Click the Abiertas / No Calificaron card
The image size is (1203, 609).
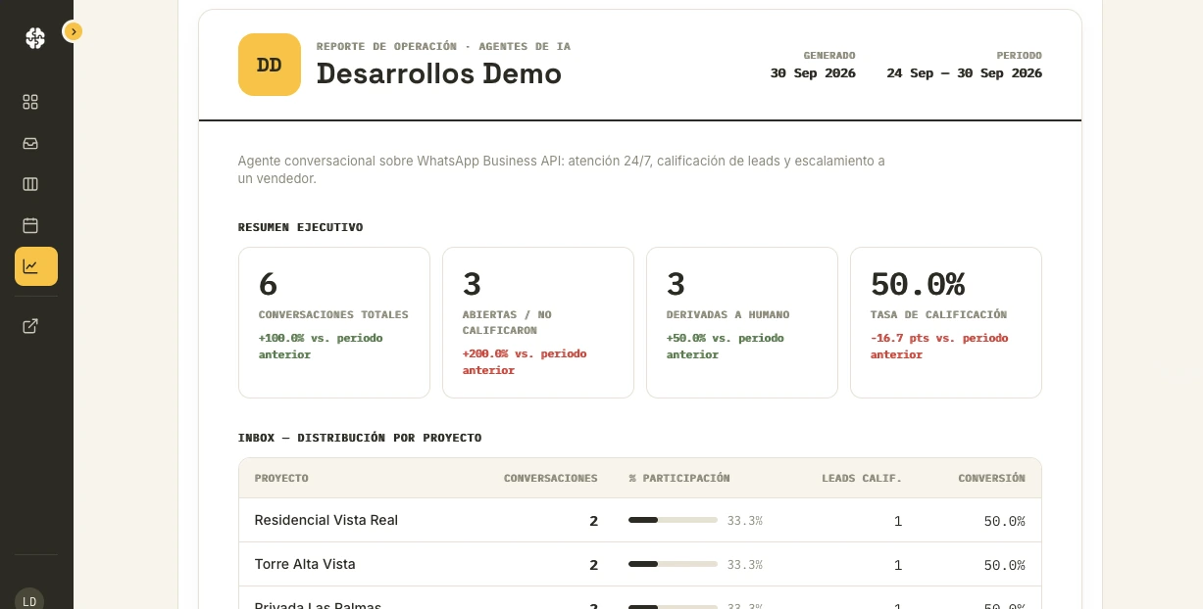[538, 322]
